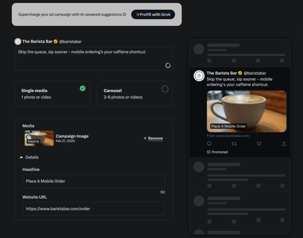Click the character count ring in text box
This screenshot has width=303, height=238.
click(x=168, y=65)
